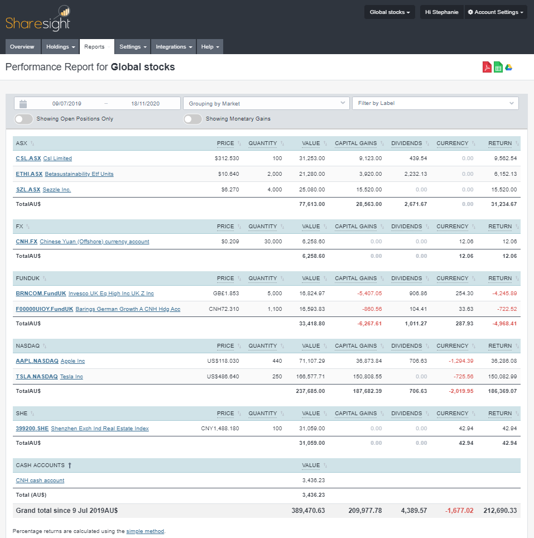This screenshot has width=534, height=538.
Task: Click ASX VALUE column header
Action: pos(311,143)
